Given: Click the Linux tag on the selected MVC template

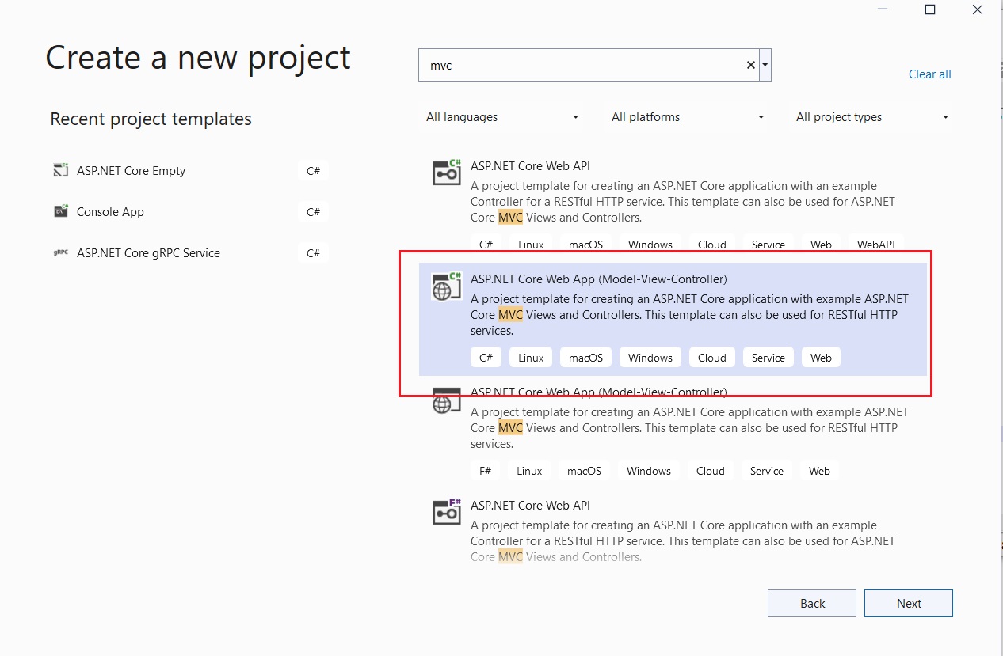Looking at the screenshot, I should point(531,358).
